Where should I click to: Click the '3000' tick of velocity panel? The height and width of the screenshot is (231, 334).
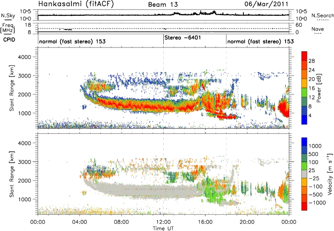(25, 162)
